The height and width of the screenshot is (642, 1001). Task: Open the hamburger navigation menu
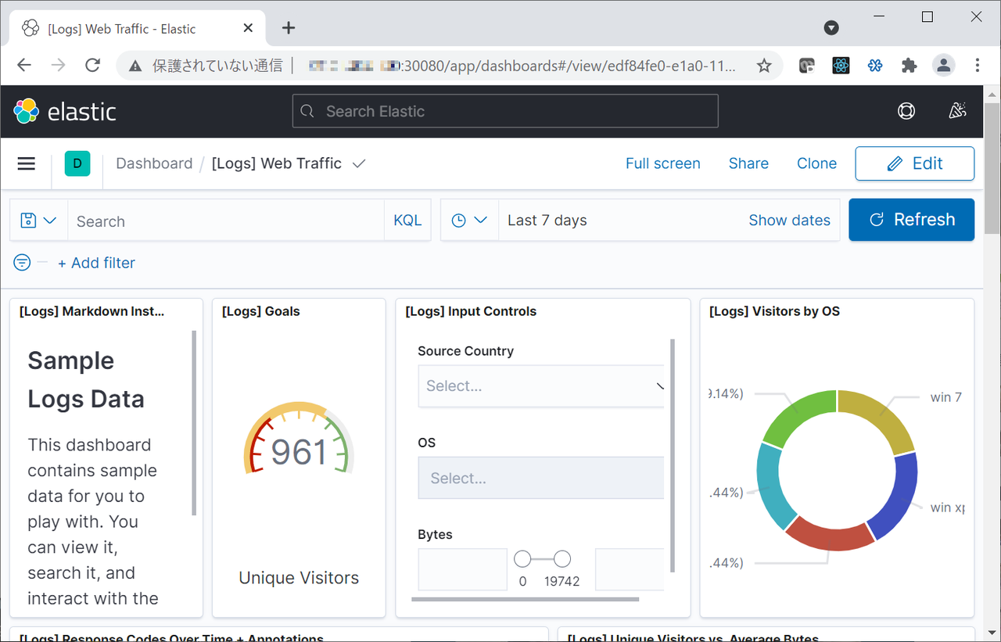point(27,163)
